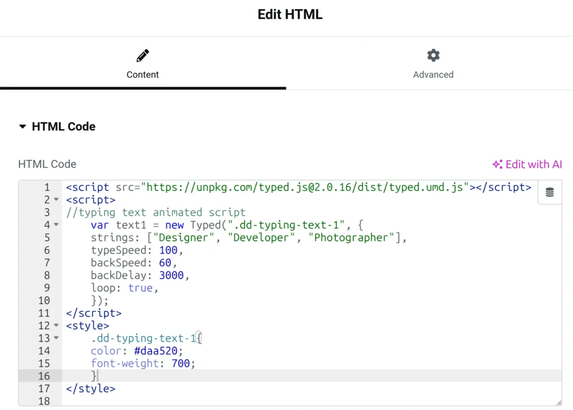The width and height of the screenshot is (573, 410).
Task: Click the Edit HTML panel title
Action: click(x=290, y=14)
